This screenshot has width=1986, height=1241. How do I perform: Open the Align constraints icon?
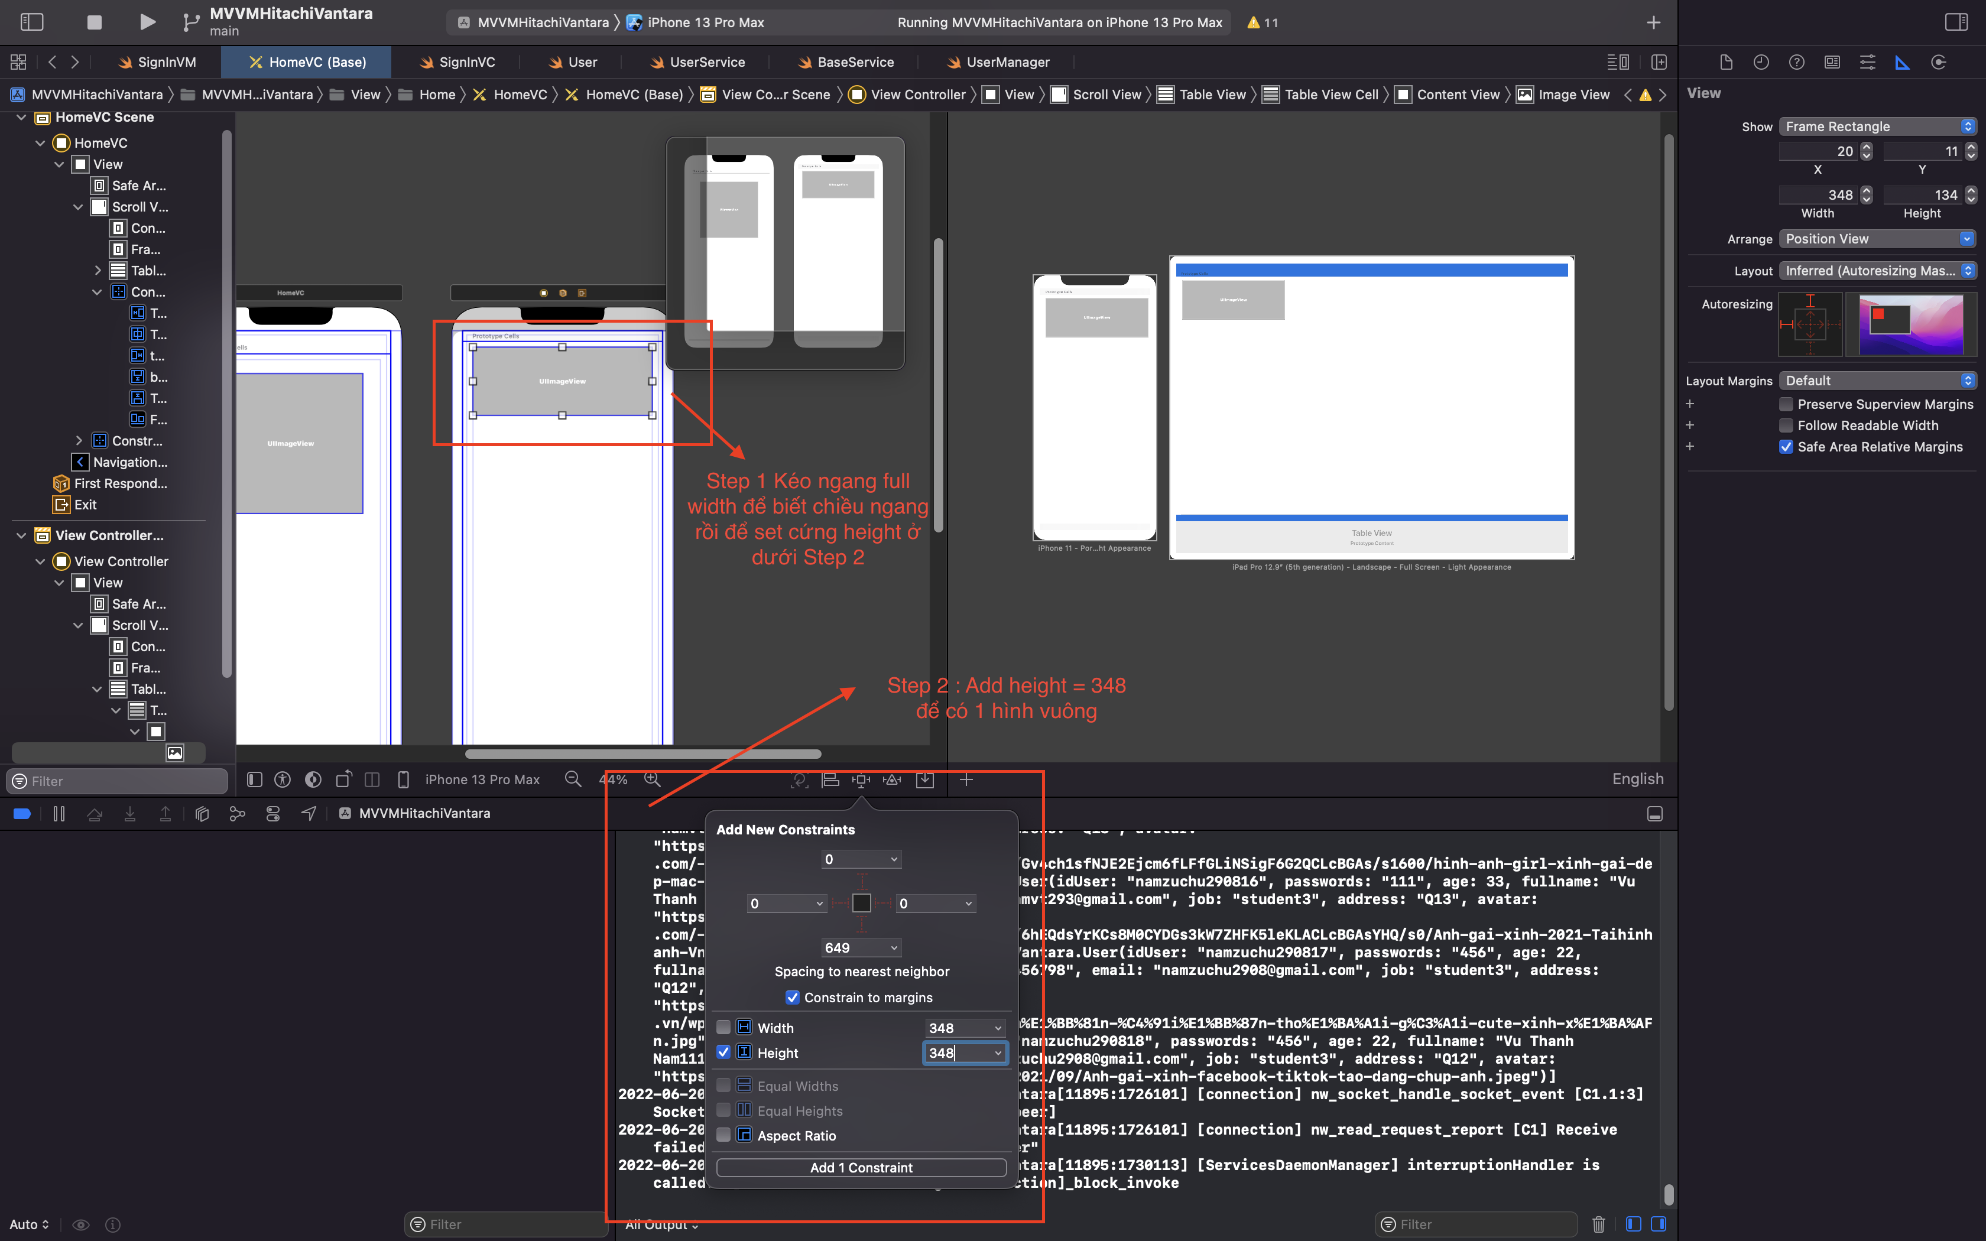830,779
